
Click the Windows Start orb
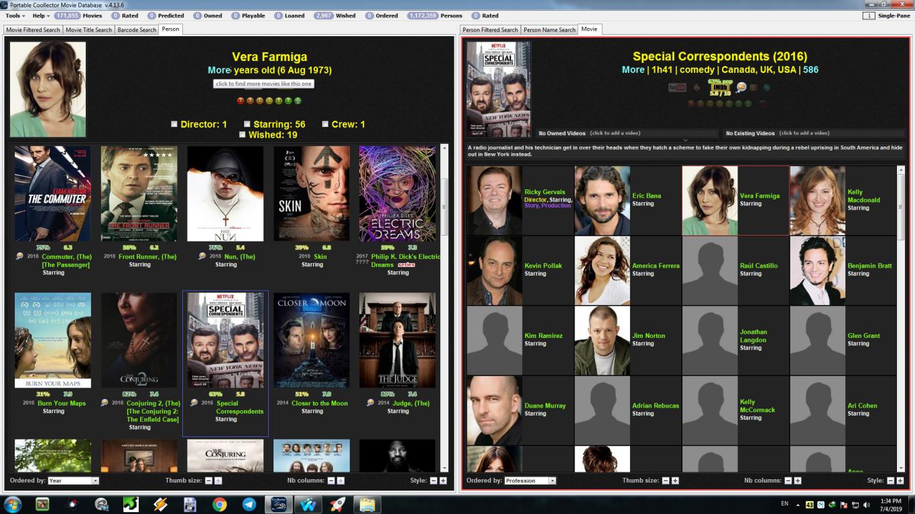point(13,504)
